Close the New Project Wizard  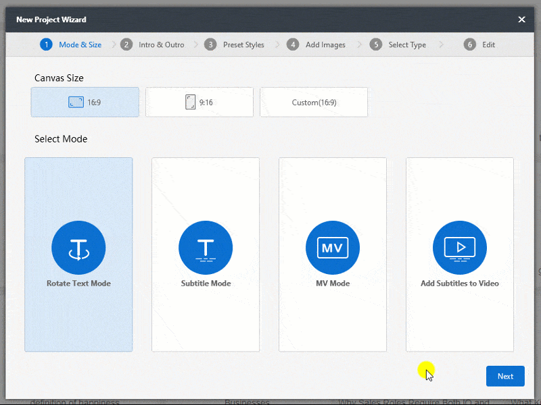coord(521,20)
